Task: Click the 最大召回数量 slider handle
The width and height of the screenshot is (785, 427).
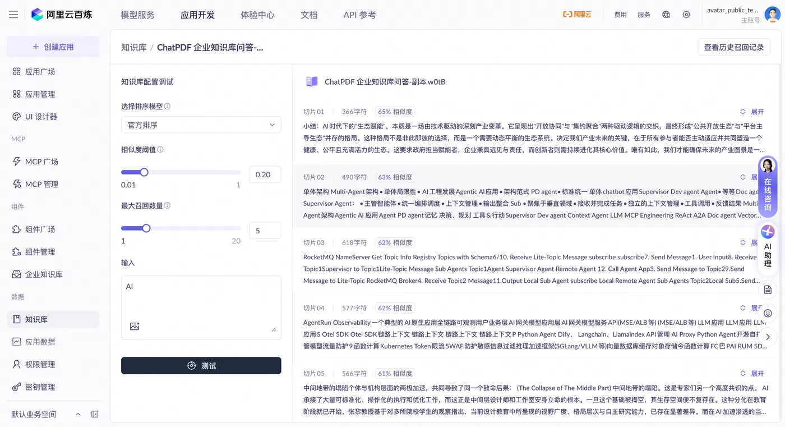Action: pyautogui.click(x=146, y=228)
